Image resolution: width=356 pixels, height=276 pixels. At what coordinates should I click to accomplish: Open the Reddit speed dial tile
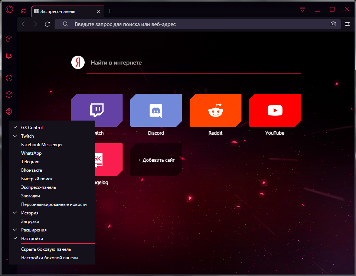click(x=215, y=110)
